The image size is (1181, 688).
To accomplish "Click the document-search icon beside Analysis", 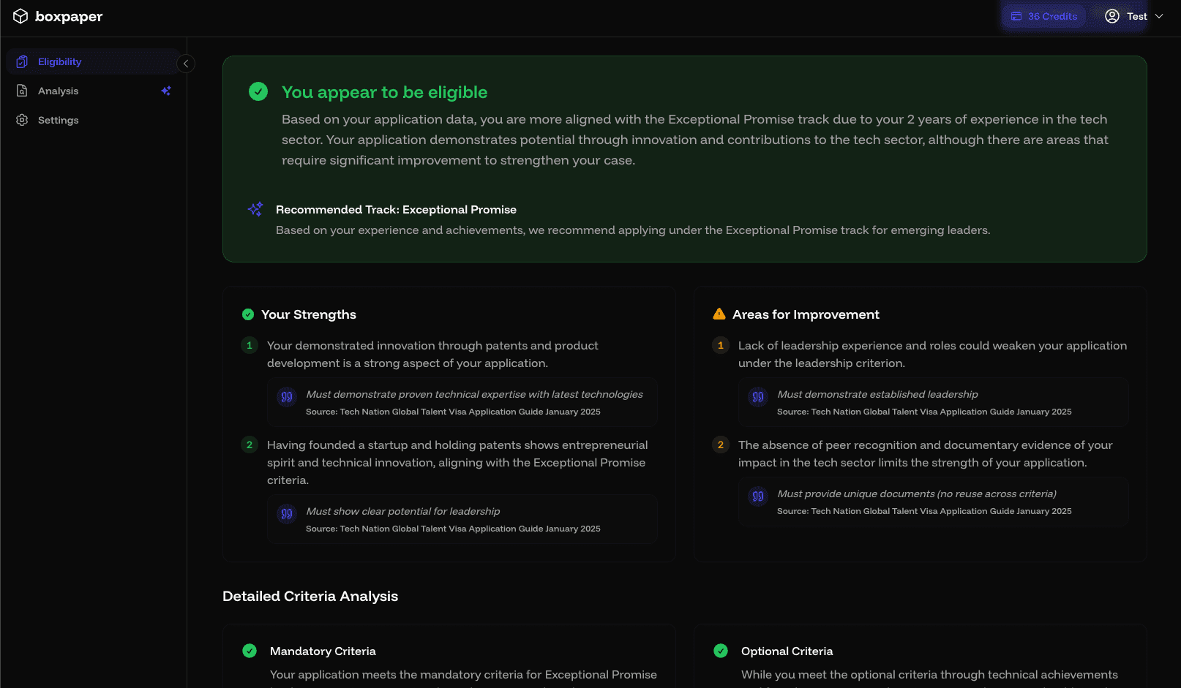I will click(22, 91).
